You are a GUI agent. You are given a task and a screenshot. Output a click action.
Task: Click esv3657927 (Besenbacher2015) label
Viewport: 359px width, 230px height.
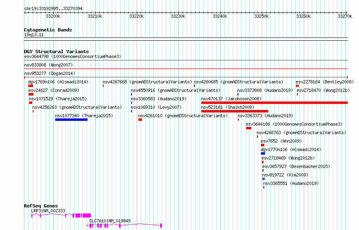click(296, 166)
